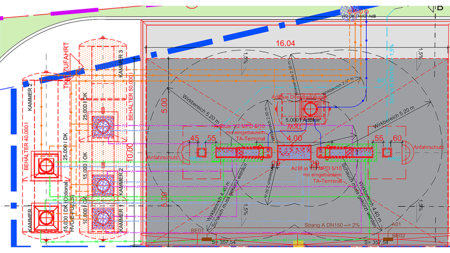Screen dimensions: 450x253
Task: Click the dispenser left of the central island
Action: click(x=243, y=152)
